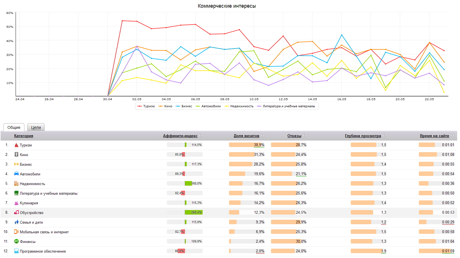
Task: Toggle Кино series in chart legend
Action: pos(165,106)
